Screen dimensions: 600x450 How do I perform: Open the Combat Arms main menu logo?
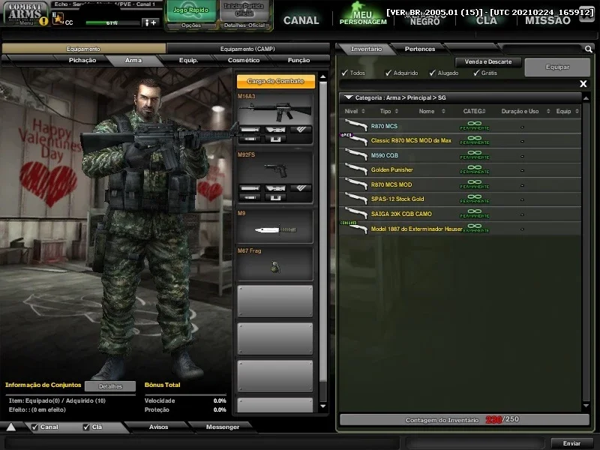[x=25, y=13]
